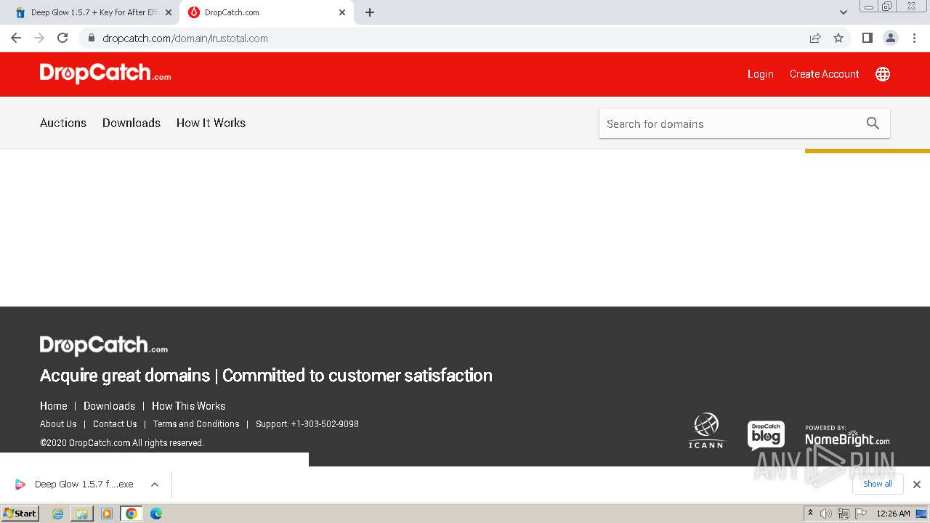Viewport: 930px width, 523px height.
Task: Click footer Home link
Action: pos(54,406)
